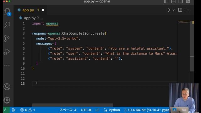Click the horizontal editor scrollbar
Viewport: 201px width, 113px height.
[73, 105]
